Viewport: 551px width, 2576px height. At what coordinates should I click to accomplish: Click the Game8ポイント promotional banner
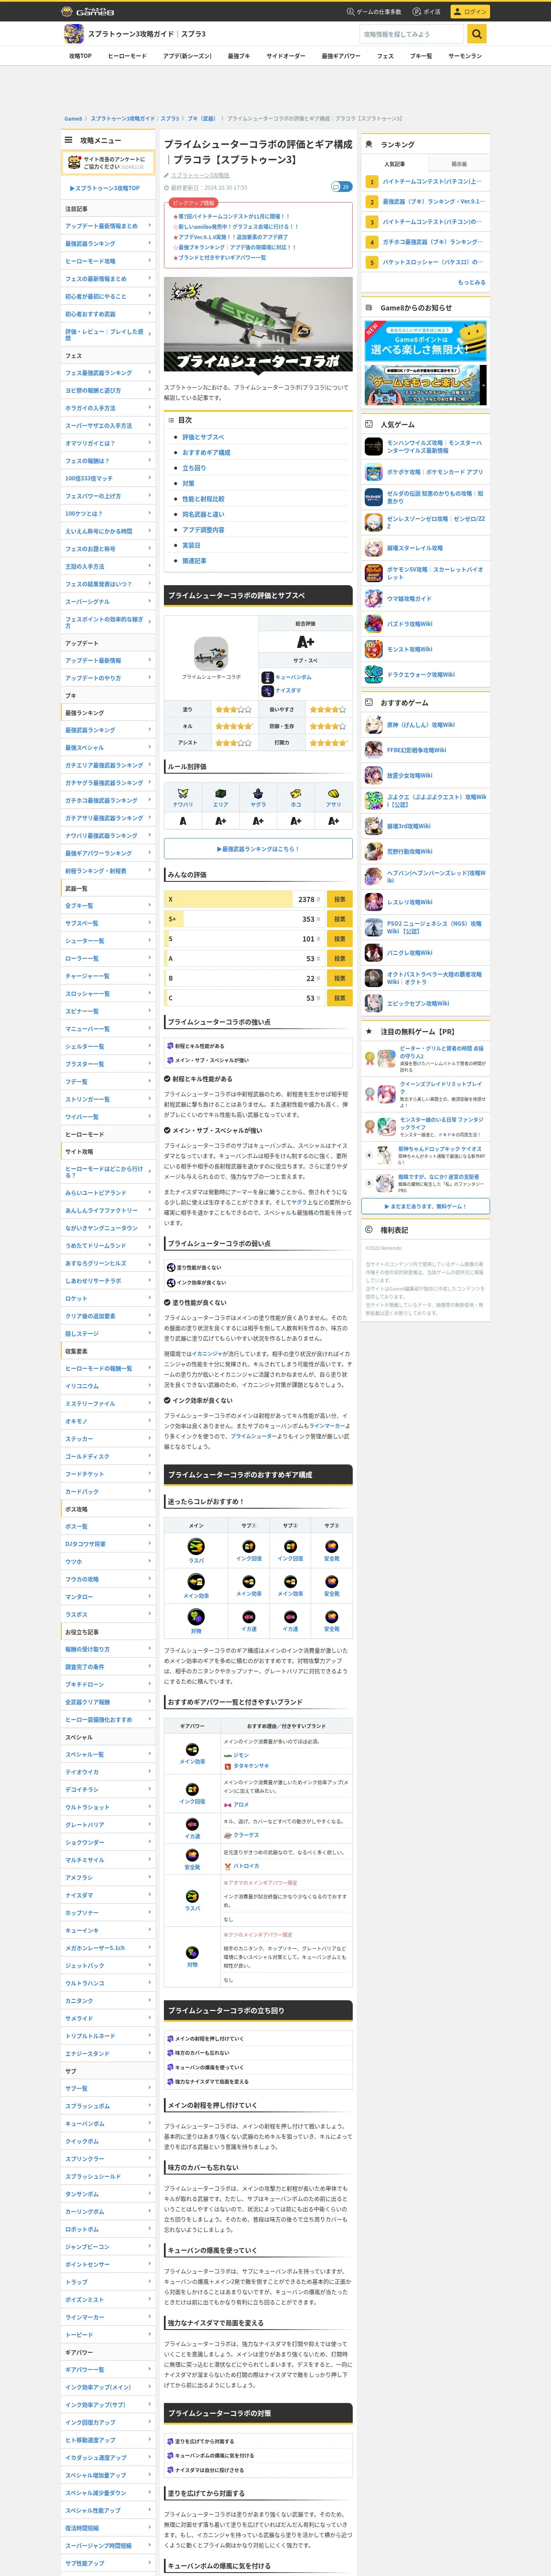[x=426, y=341]
